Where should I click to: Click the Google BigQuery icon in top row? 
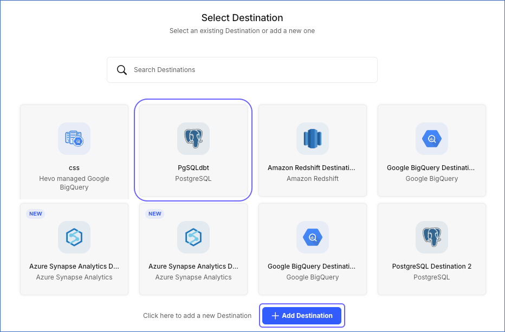[431, 139]
